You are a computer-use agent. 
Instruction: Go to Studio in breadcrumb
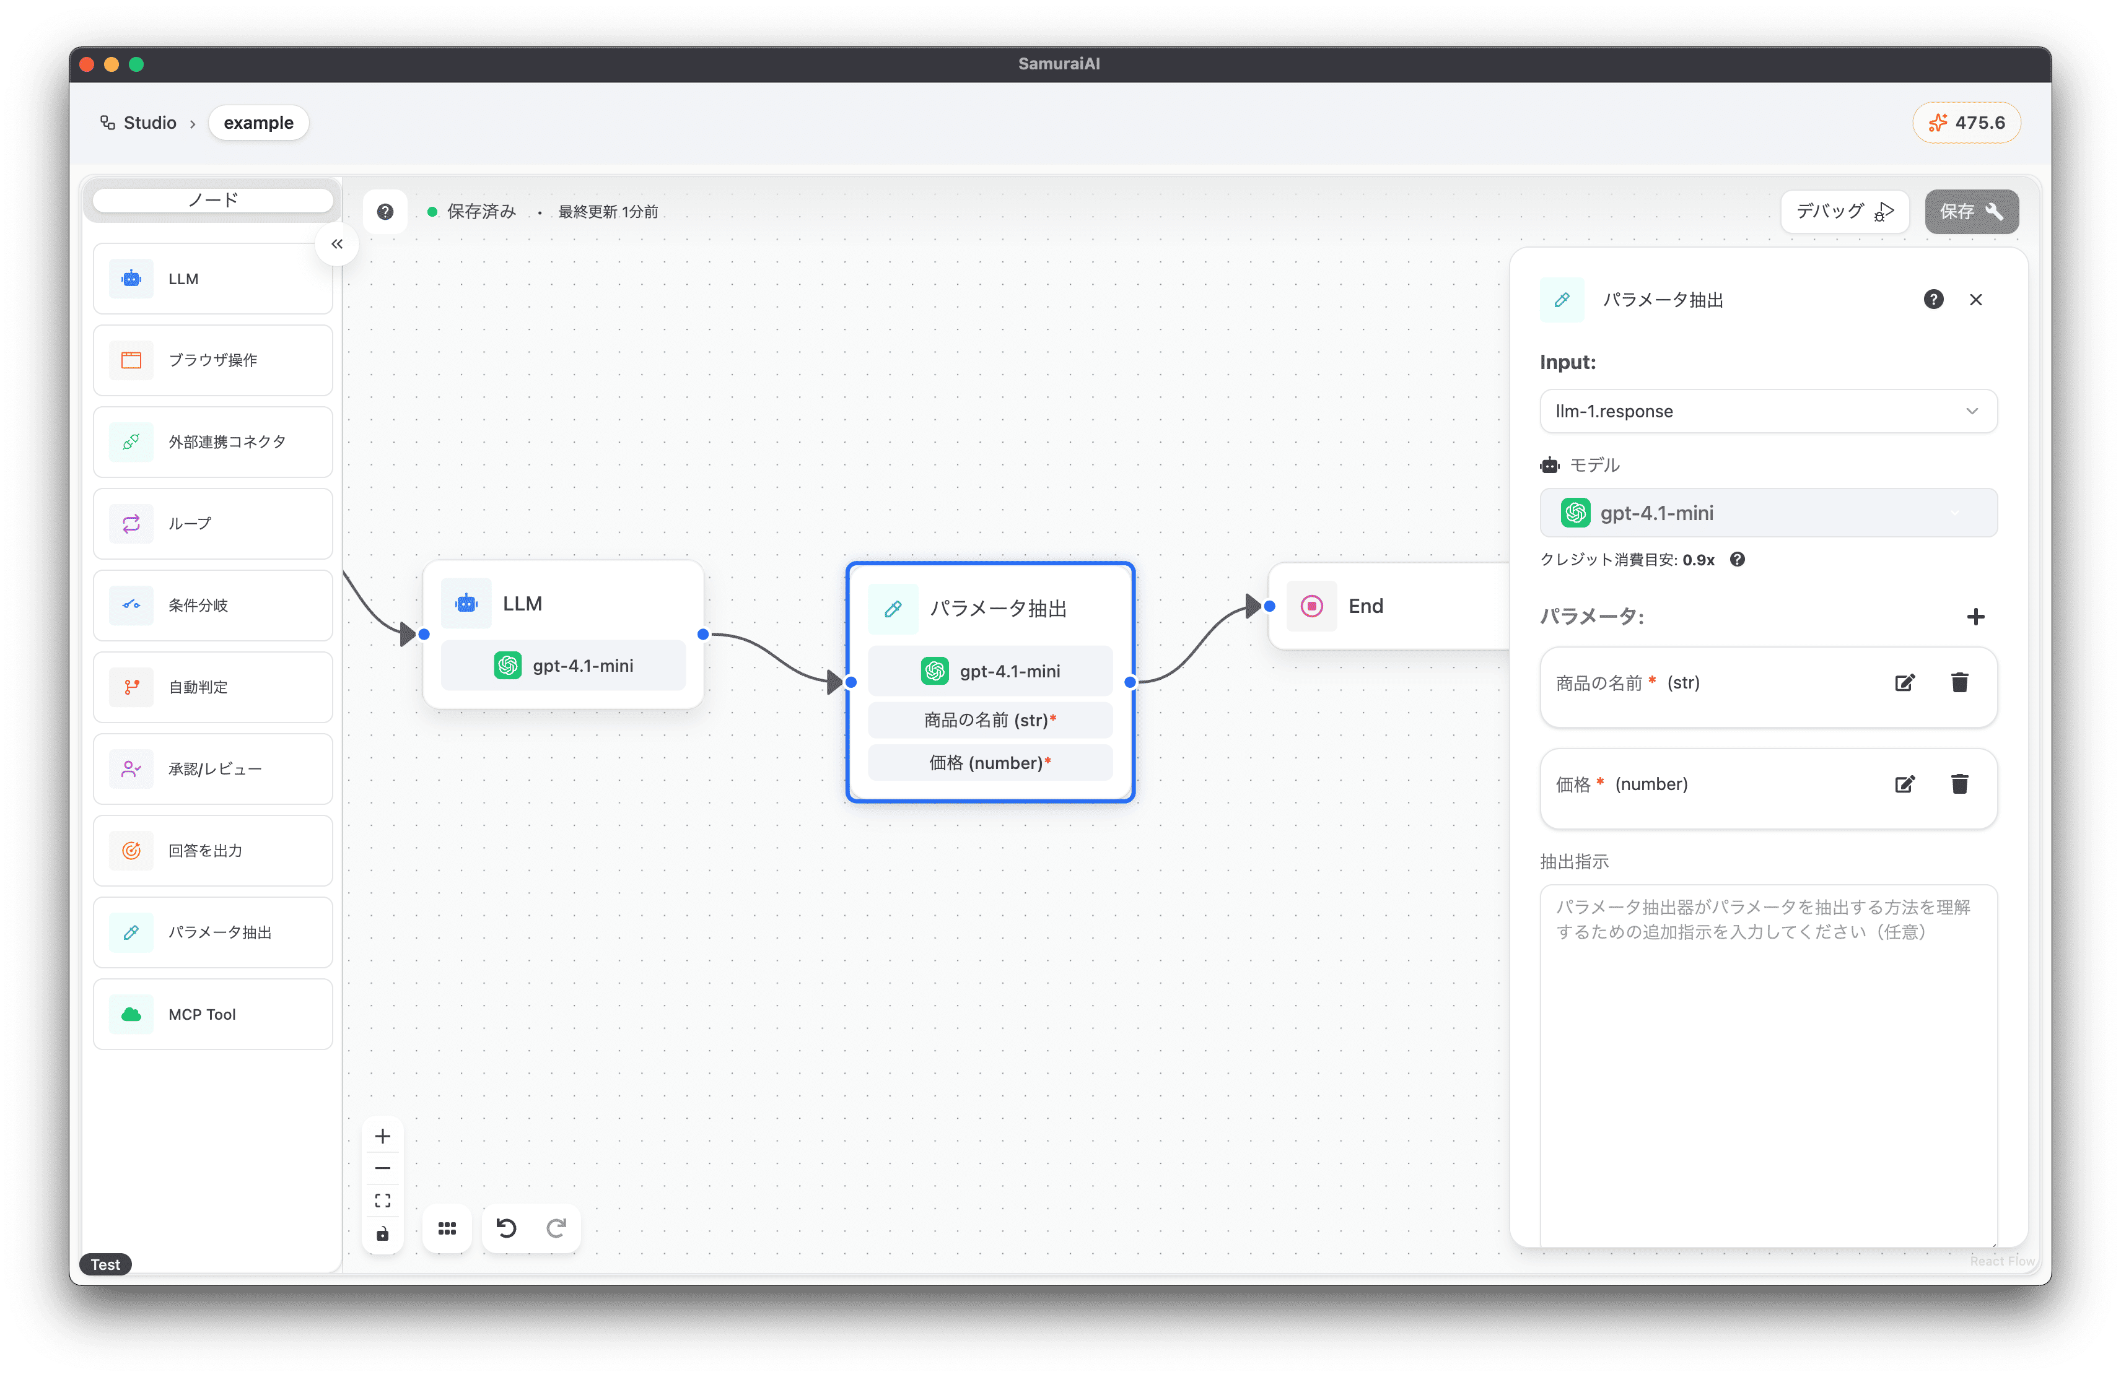click(x=149, y=123)
